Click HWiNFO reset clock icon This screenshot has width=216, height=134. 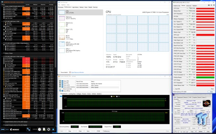39,129
